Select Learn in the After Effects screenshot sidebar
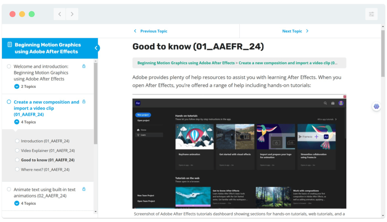The height and width of the screenshot is (222, 387). (149, 135)
